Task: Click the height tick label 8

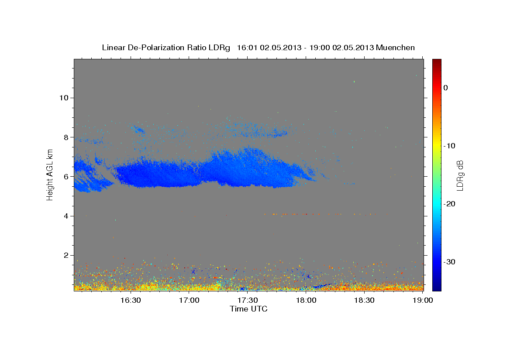Action: coord(65,137)
